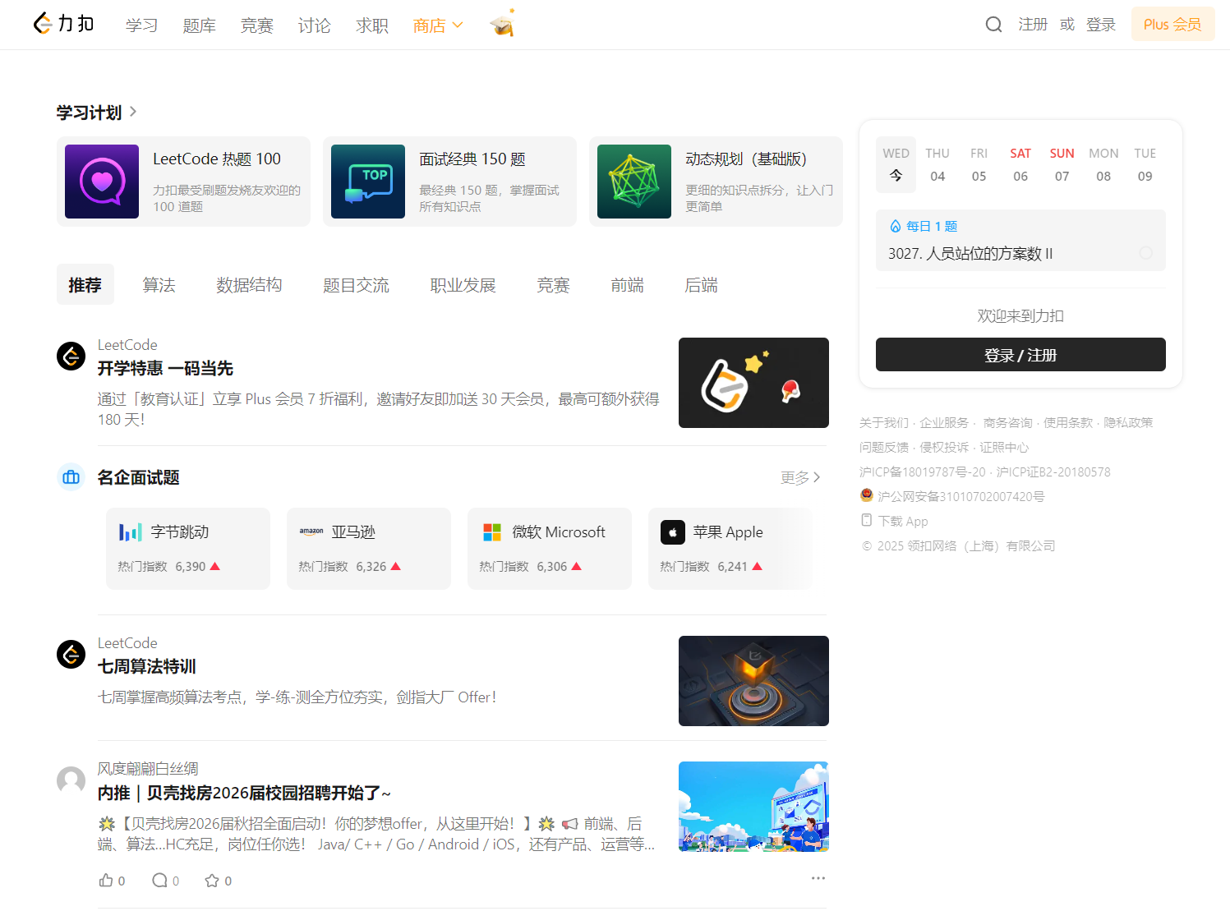The image size is (1230, 911).
Task: Switch to the 竞赛 feed tab
Action: pyautogui.click(x=554, y=284)
